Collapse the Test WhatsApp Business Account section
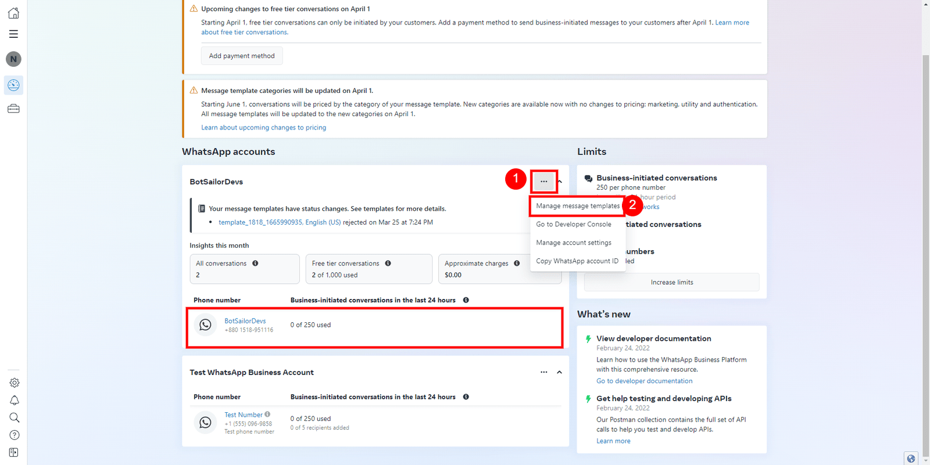The height and width of the screenshot is (465, 930). pyautogui.click(x=559, y=372)
